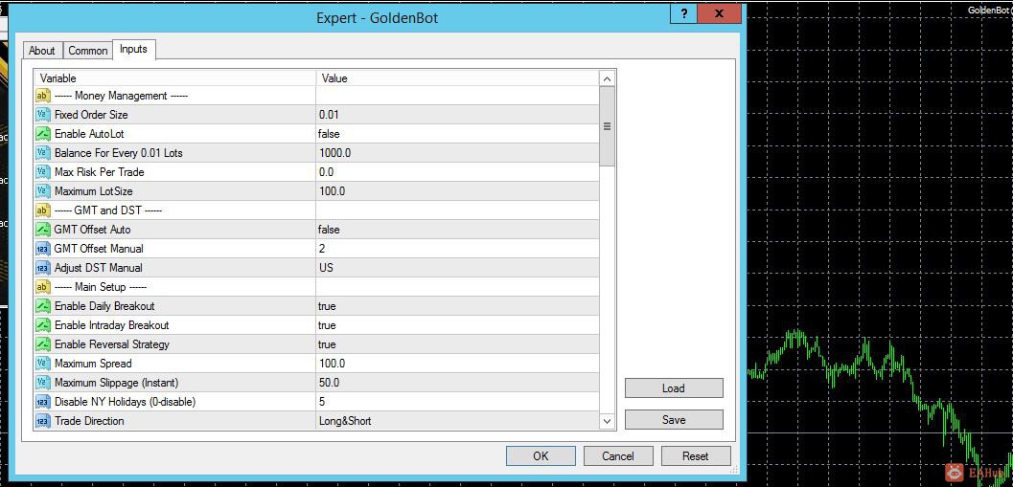Screen dimensions: 1013x487
Task: Open the Common tab
Action: 88,51
